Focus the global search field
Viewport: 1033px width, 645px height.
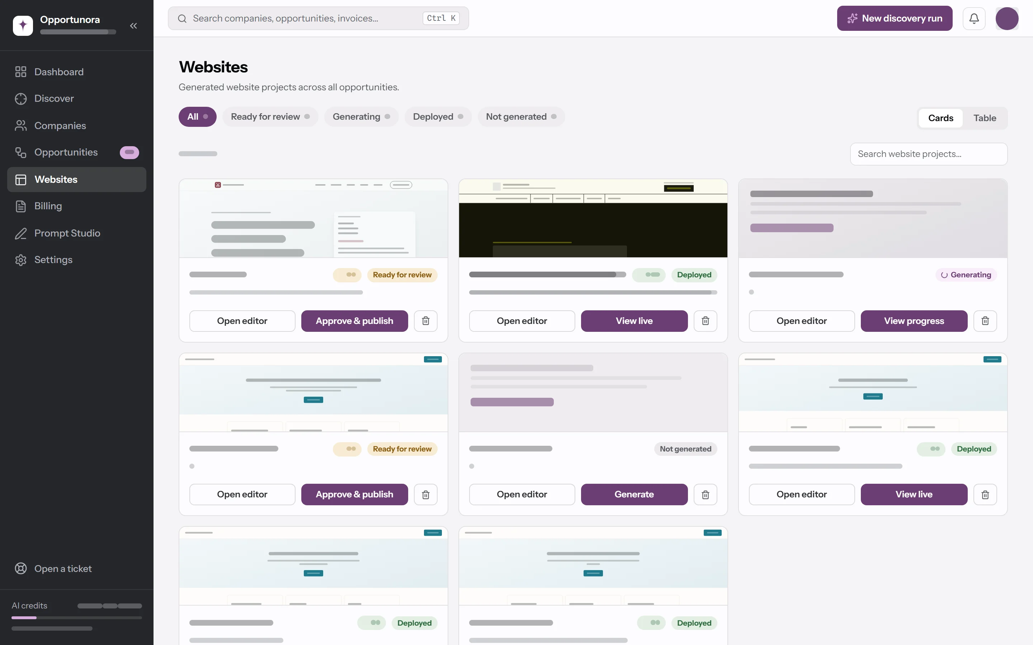click(318, 18)
